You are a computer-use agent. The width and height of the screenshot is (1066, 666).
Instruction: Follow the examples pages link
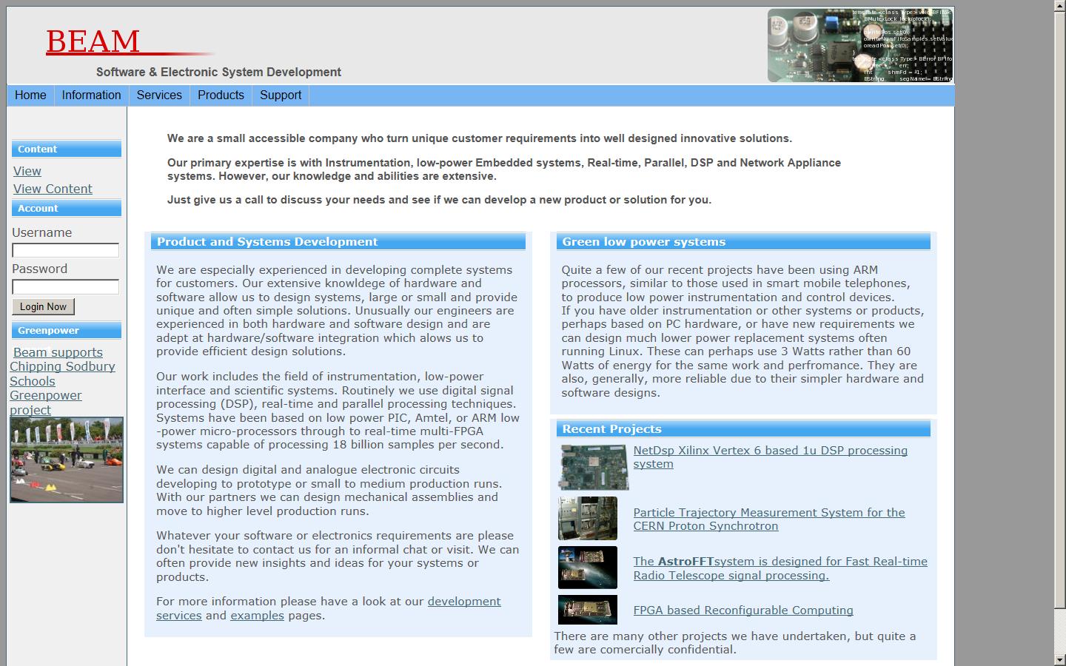tap(257, 616)
